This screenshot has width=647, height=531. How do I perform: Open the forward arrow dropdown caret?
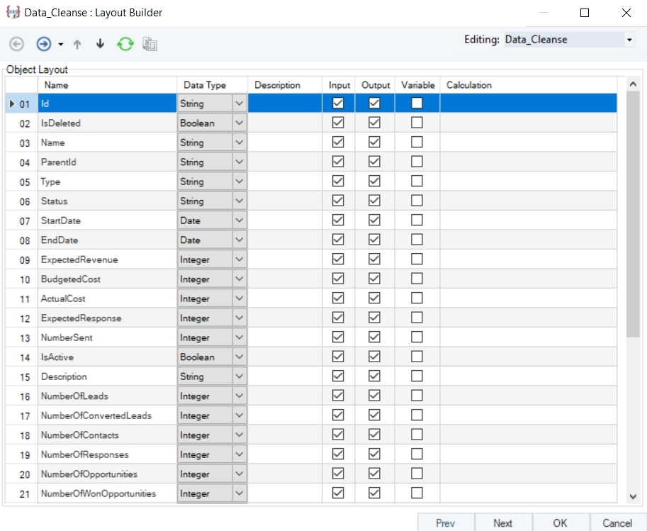point(60,44)
